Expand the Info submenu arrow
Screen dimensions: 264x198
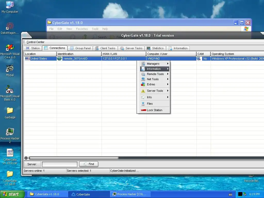168,97
